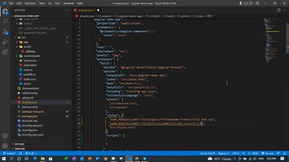
Task: Open taskbar search magnifier
Action: 11,158
